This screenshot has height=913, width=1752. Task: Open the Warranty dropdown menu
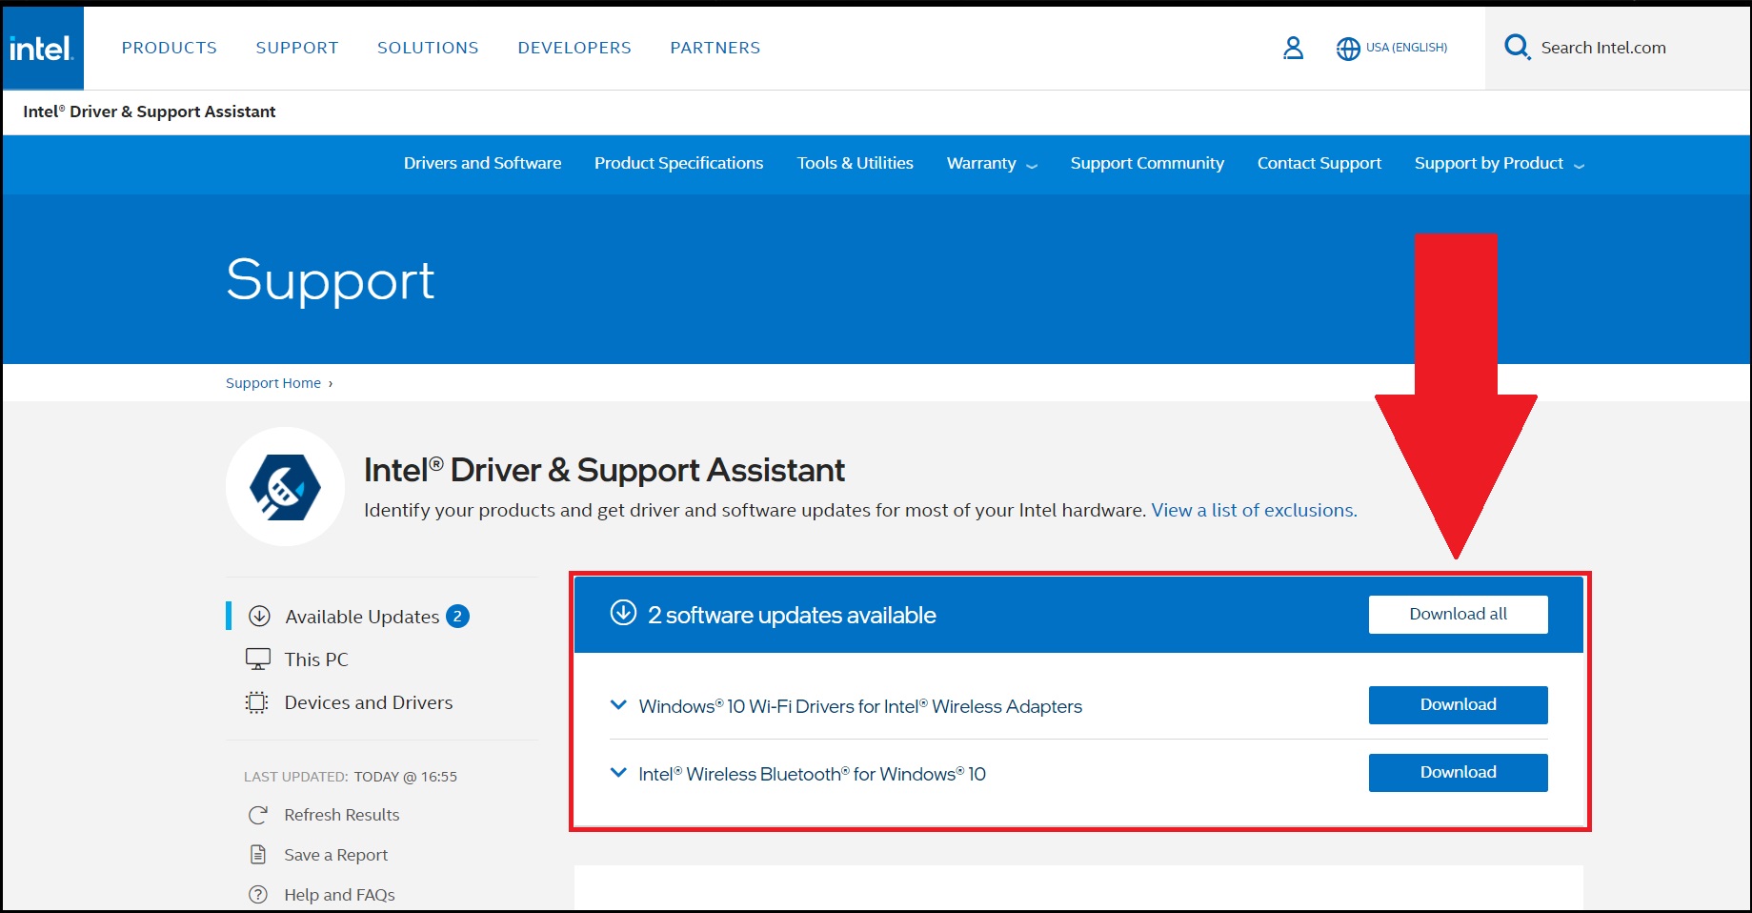(991, 164)
